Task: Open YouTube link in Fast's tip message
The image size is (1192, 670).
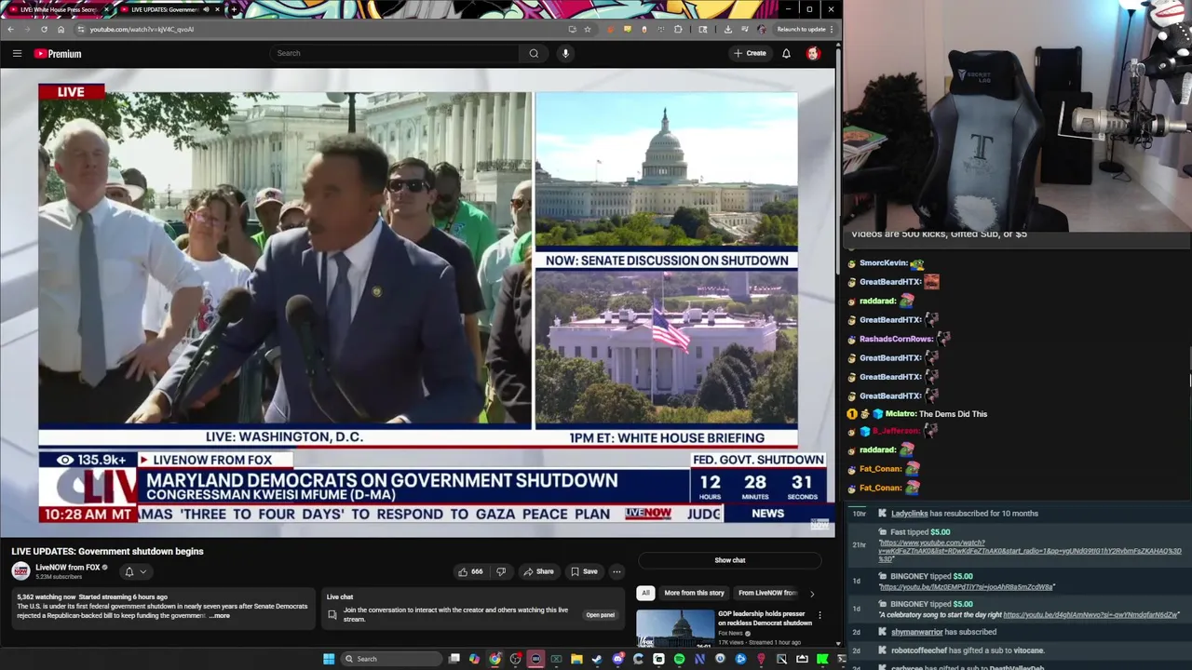Action: coord(1030,551)
